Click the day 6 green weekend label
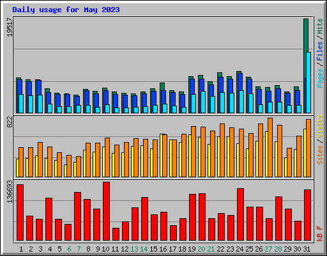The image size is (327, 256). pyautogui.click(x=69, y=249)
